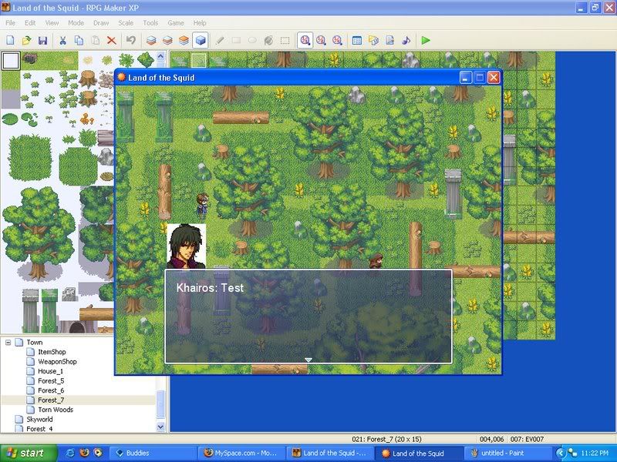This screenshot has height=462, width=617.
Task: Select the WeaponShop map
Action: point(57,361)
